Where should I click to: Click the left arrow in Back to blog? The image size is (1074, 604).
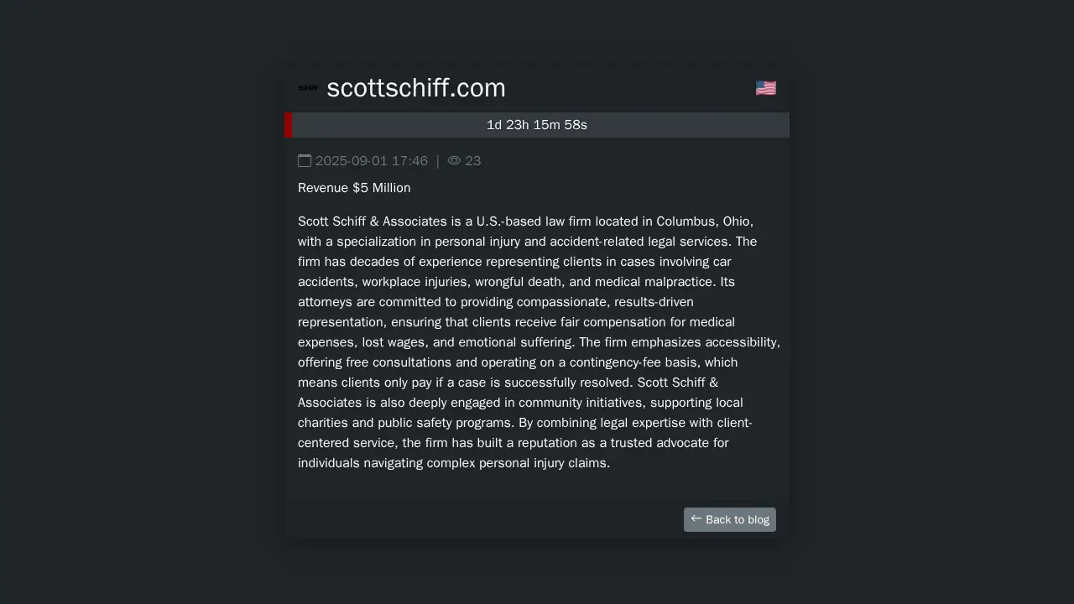coord(696,519)
